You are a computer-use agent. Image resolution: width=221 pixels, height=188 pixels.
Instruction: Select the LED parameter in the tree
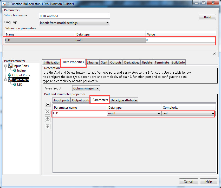pos(20,84)
